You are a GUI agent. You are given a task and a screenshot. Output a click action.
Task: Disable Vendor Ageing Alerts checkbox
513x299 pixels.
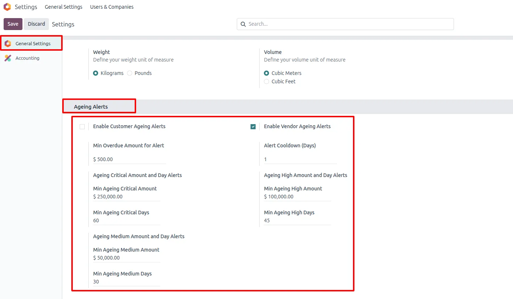(x=253, y=127)
